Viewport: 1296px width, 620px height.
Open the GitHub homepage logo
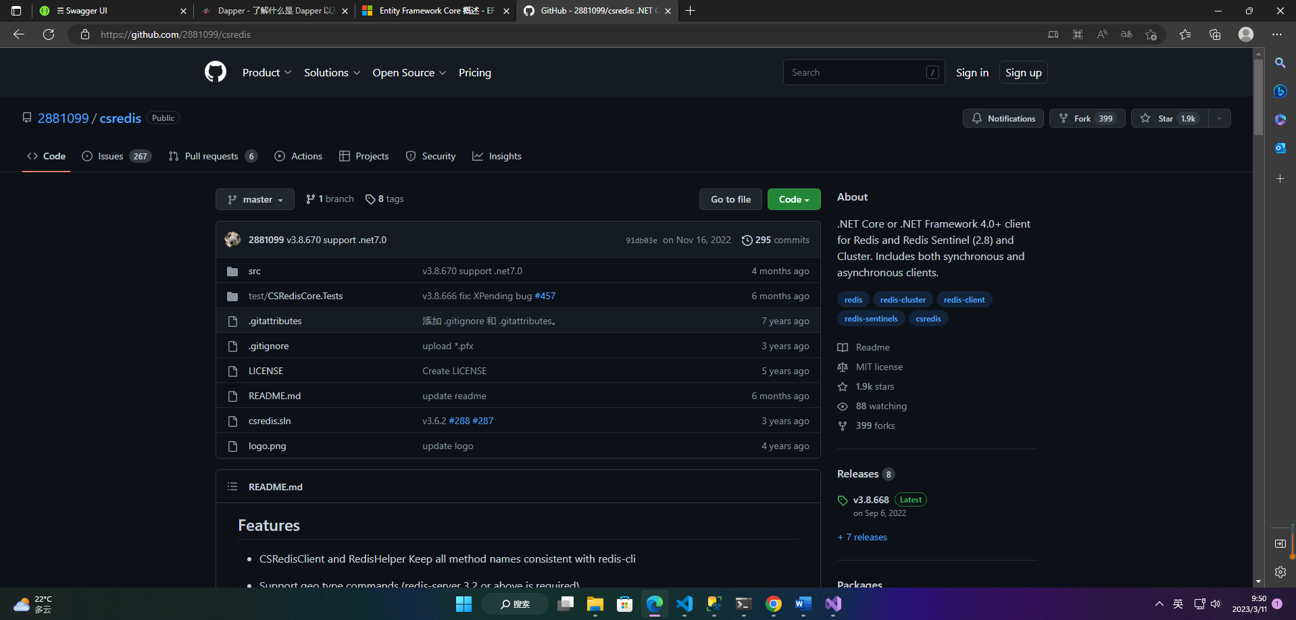(x=216, y=72)
